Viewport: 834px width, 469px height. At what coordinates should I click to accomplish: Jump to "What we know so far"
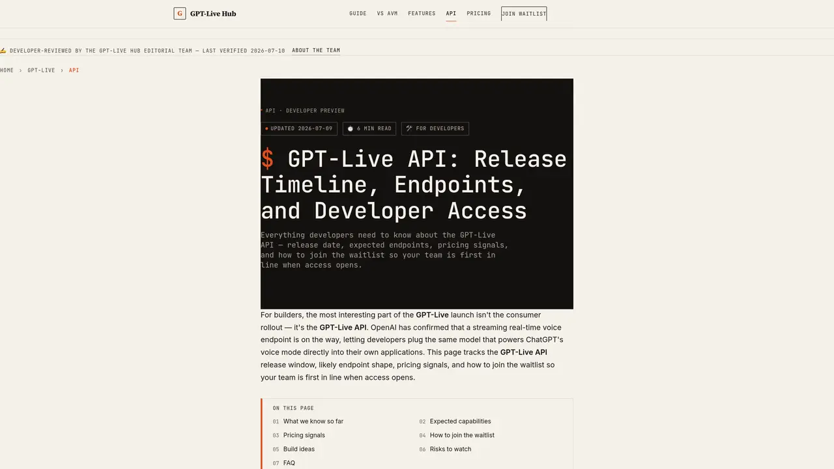pos(313,421)
